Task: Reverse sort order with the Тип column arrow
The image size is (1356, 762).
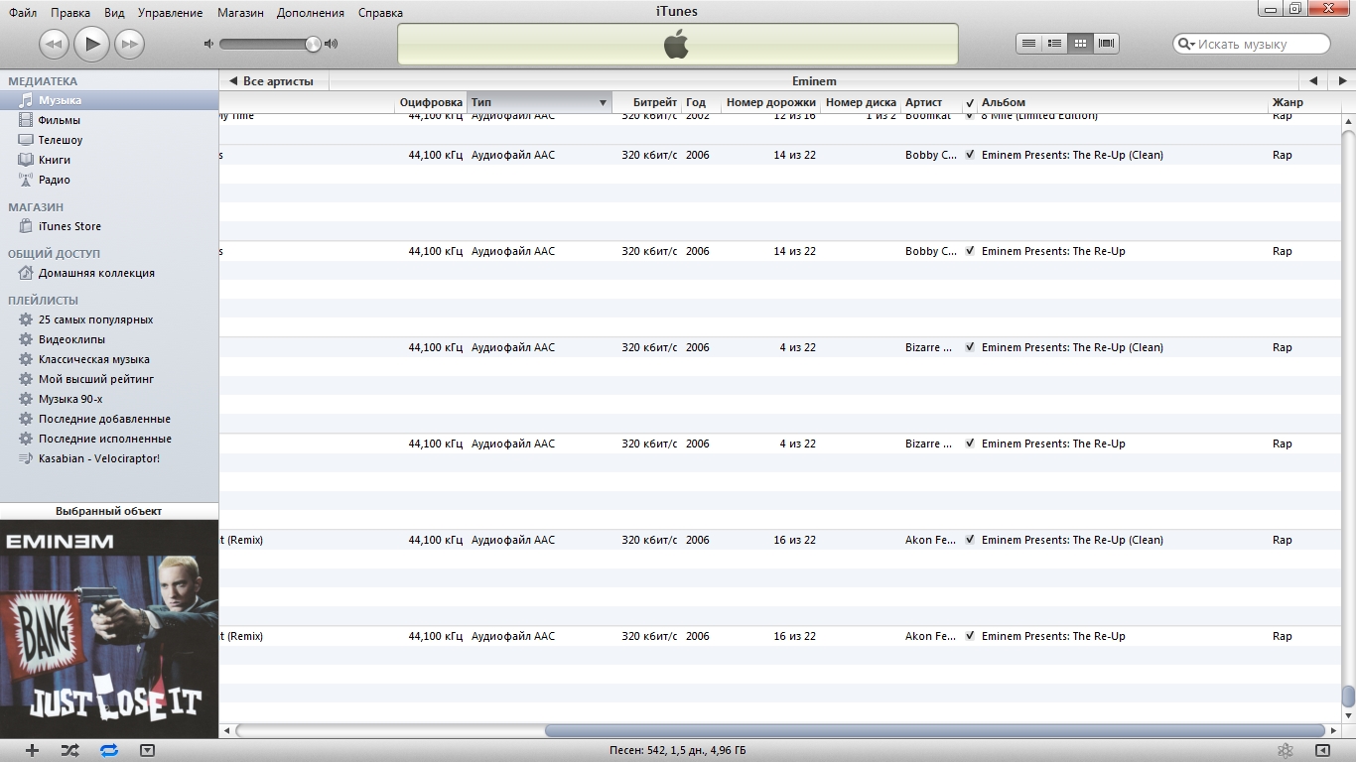Action: [x=603, y=103]
